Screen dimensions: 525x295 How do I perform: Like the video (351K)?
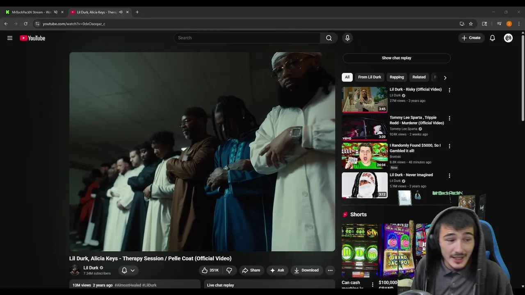[x=210, y=270]
